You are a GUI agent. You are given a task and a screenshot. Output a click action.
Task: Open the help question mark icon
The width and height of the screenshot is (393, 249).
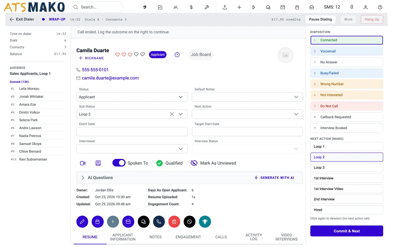[380, 7]
